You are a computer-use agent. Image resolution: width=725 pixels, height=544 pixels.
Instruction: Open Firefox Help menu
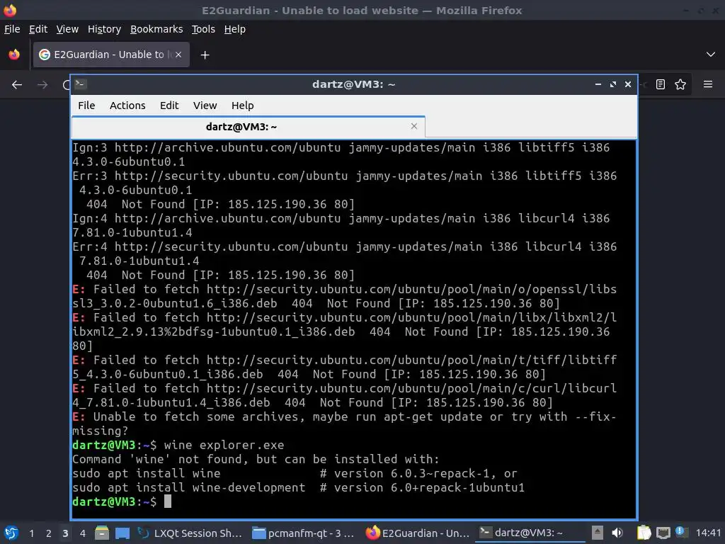pos(234,29)
